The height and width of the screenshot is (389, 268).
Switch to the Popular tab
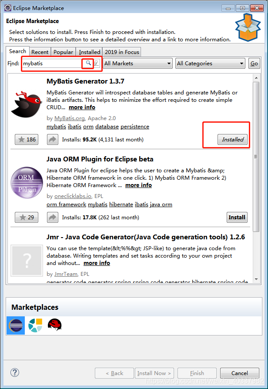coord(63,52)
